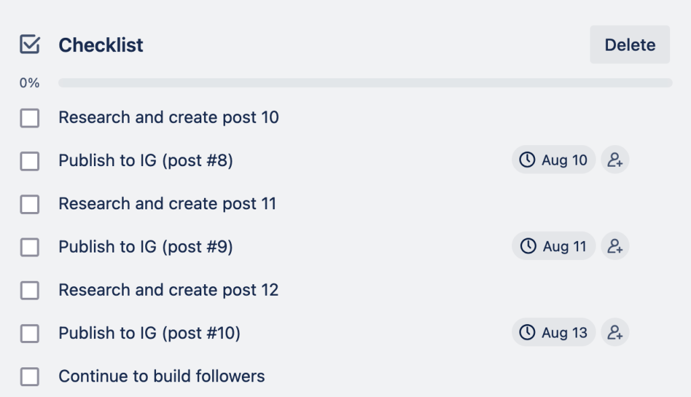Viewport: 691px width, 397px height.
Task: Check Continue to build followers item
Action: tap(30, 377)
